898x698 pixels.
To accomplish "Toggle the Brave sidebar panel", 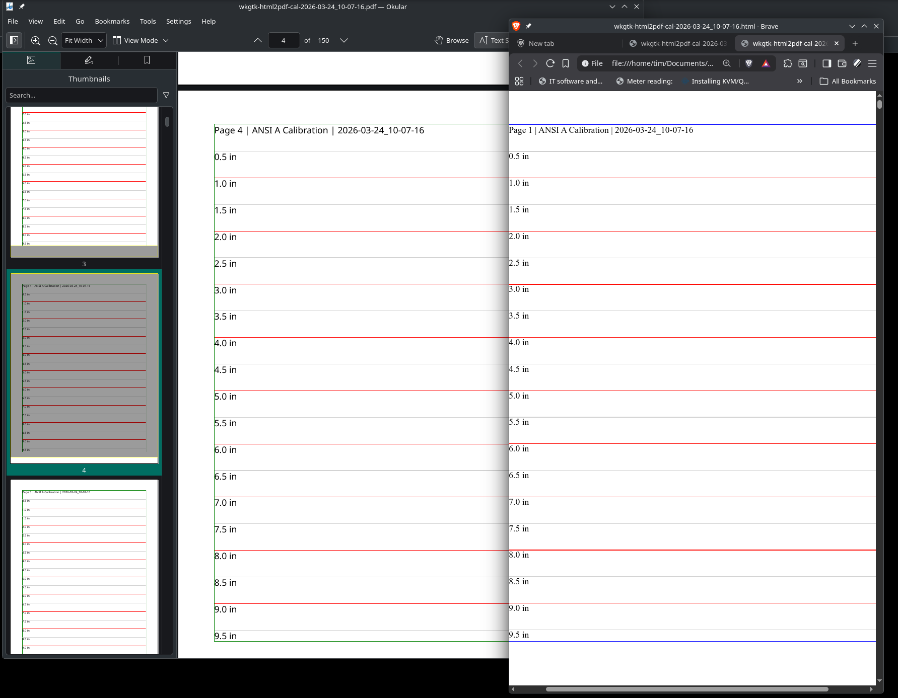I will pos(826,63).
